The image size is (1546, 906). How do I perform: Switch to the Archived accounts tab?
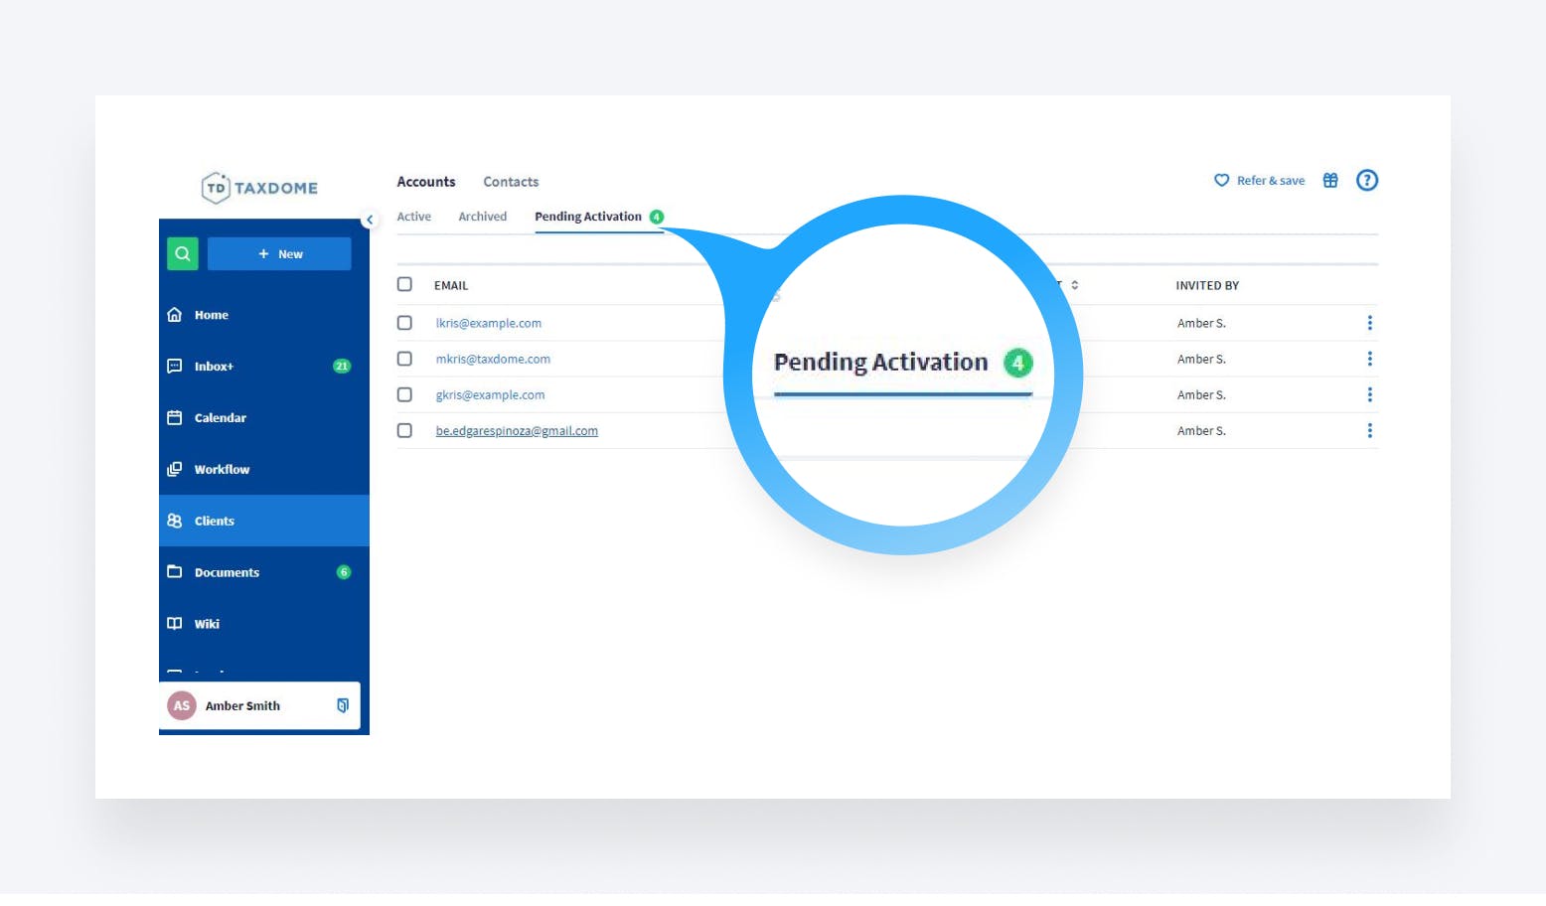coord(482,217)
